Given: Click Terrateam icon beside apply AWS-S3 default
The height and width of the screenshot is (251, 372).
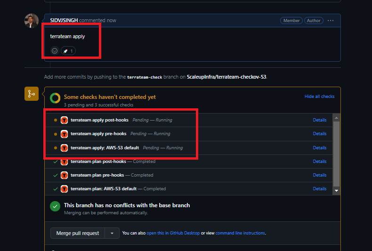Looking at the screenshot, I should [x=65, y=148].
